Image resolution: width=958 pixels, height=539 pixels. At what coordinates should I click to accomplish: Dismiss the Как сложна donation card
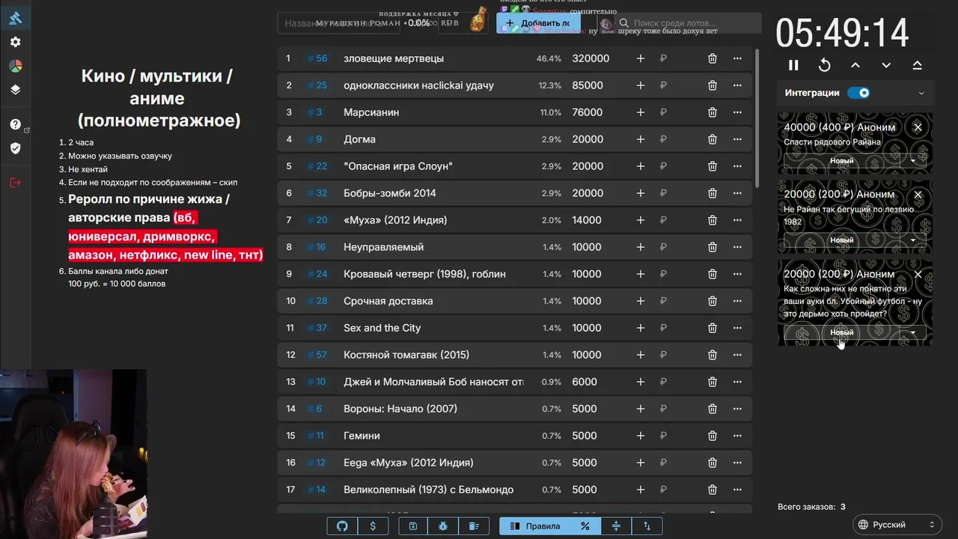(x=918, y=274)
